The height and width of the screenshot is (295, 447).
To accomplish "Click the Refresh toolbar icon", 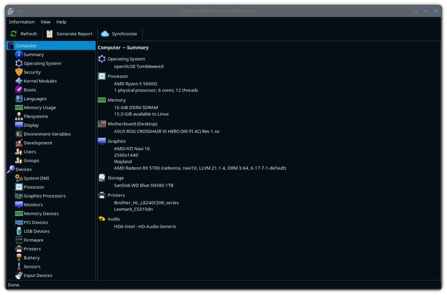I will [14, 34].
